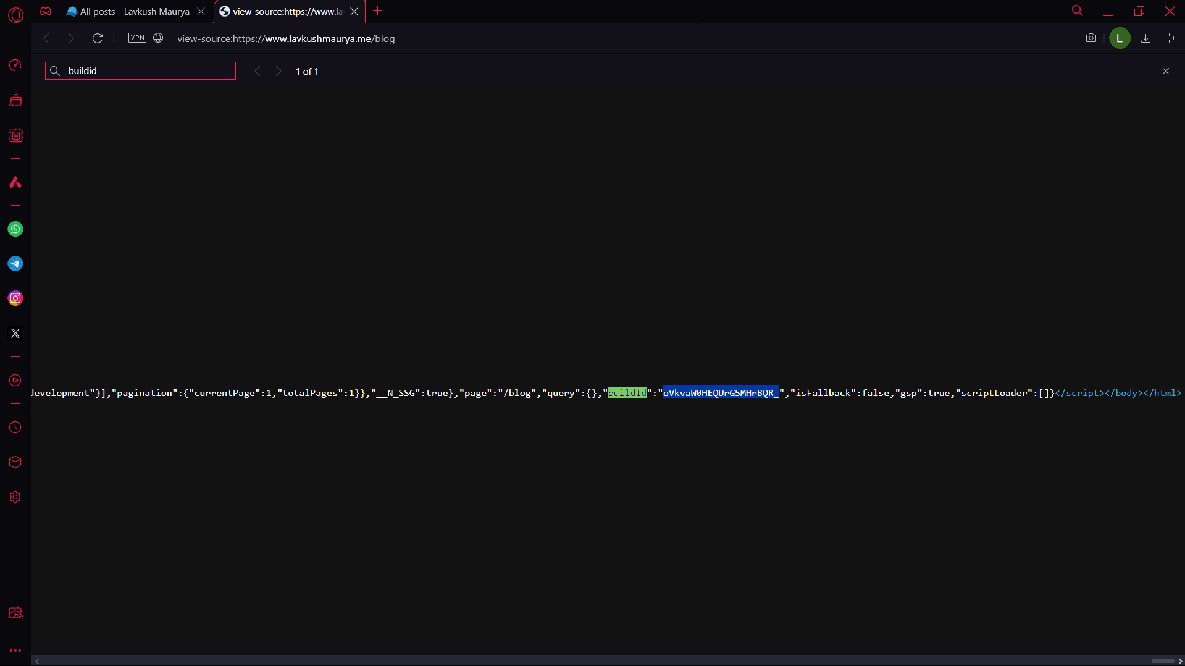Open a new tab with plus button
This screenshot has width=1185, height=666.
click(x=378, y=11)
